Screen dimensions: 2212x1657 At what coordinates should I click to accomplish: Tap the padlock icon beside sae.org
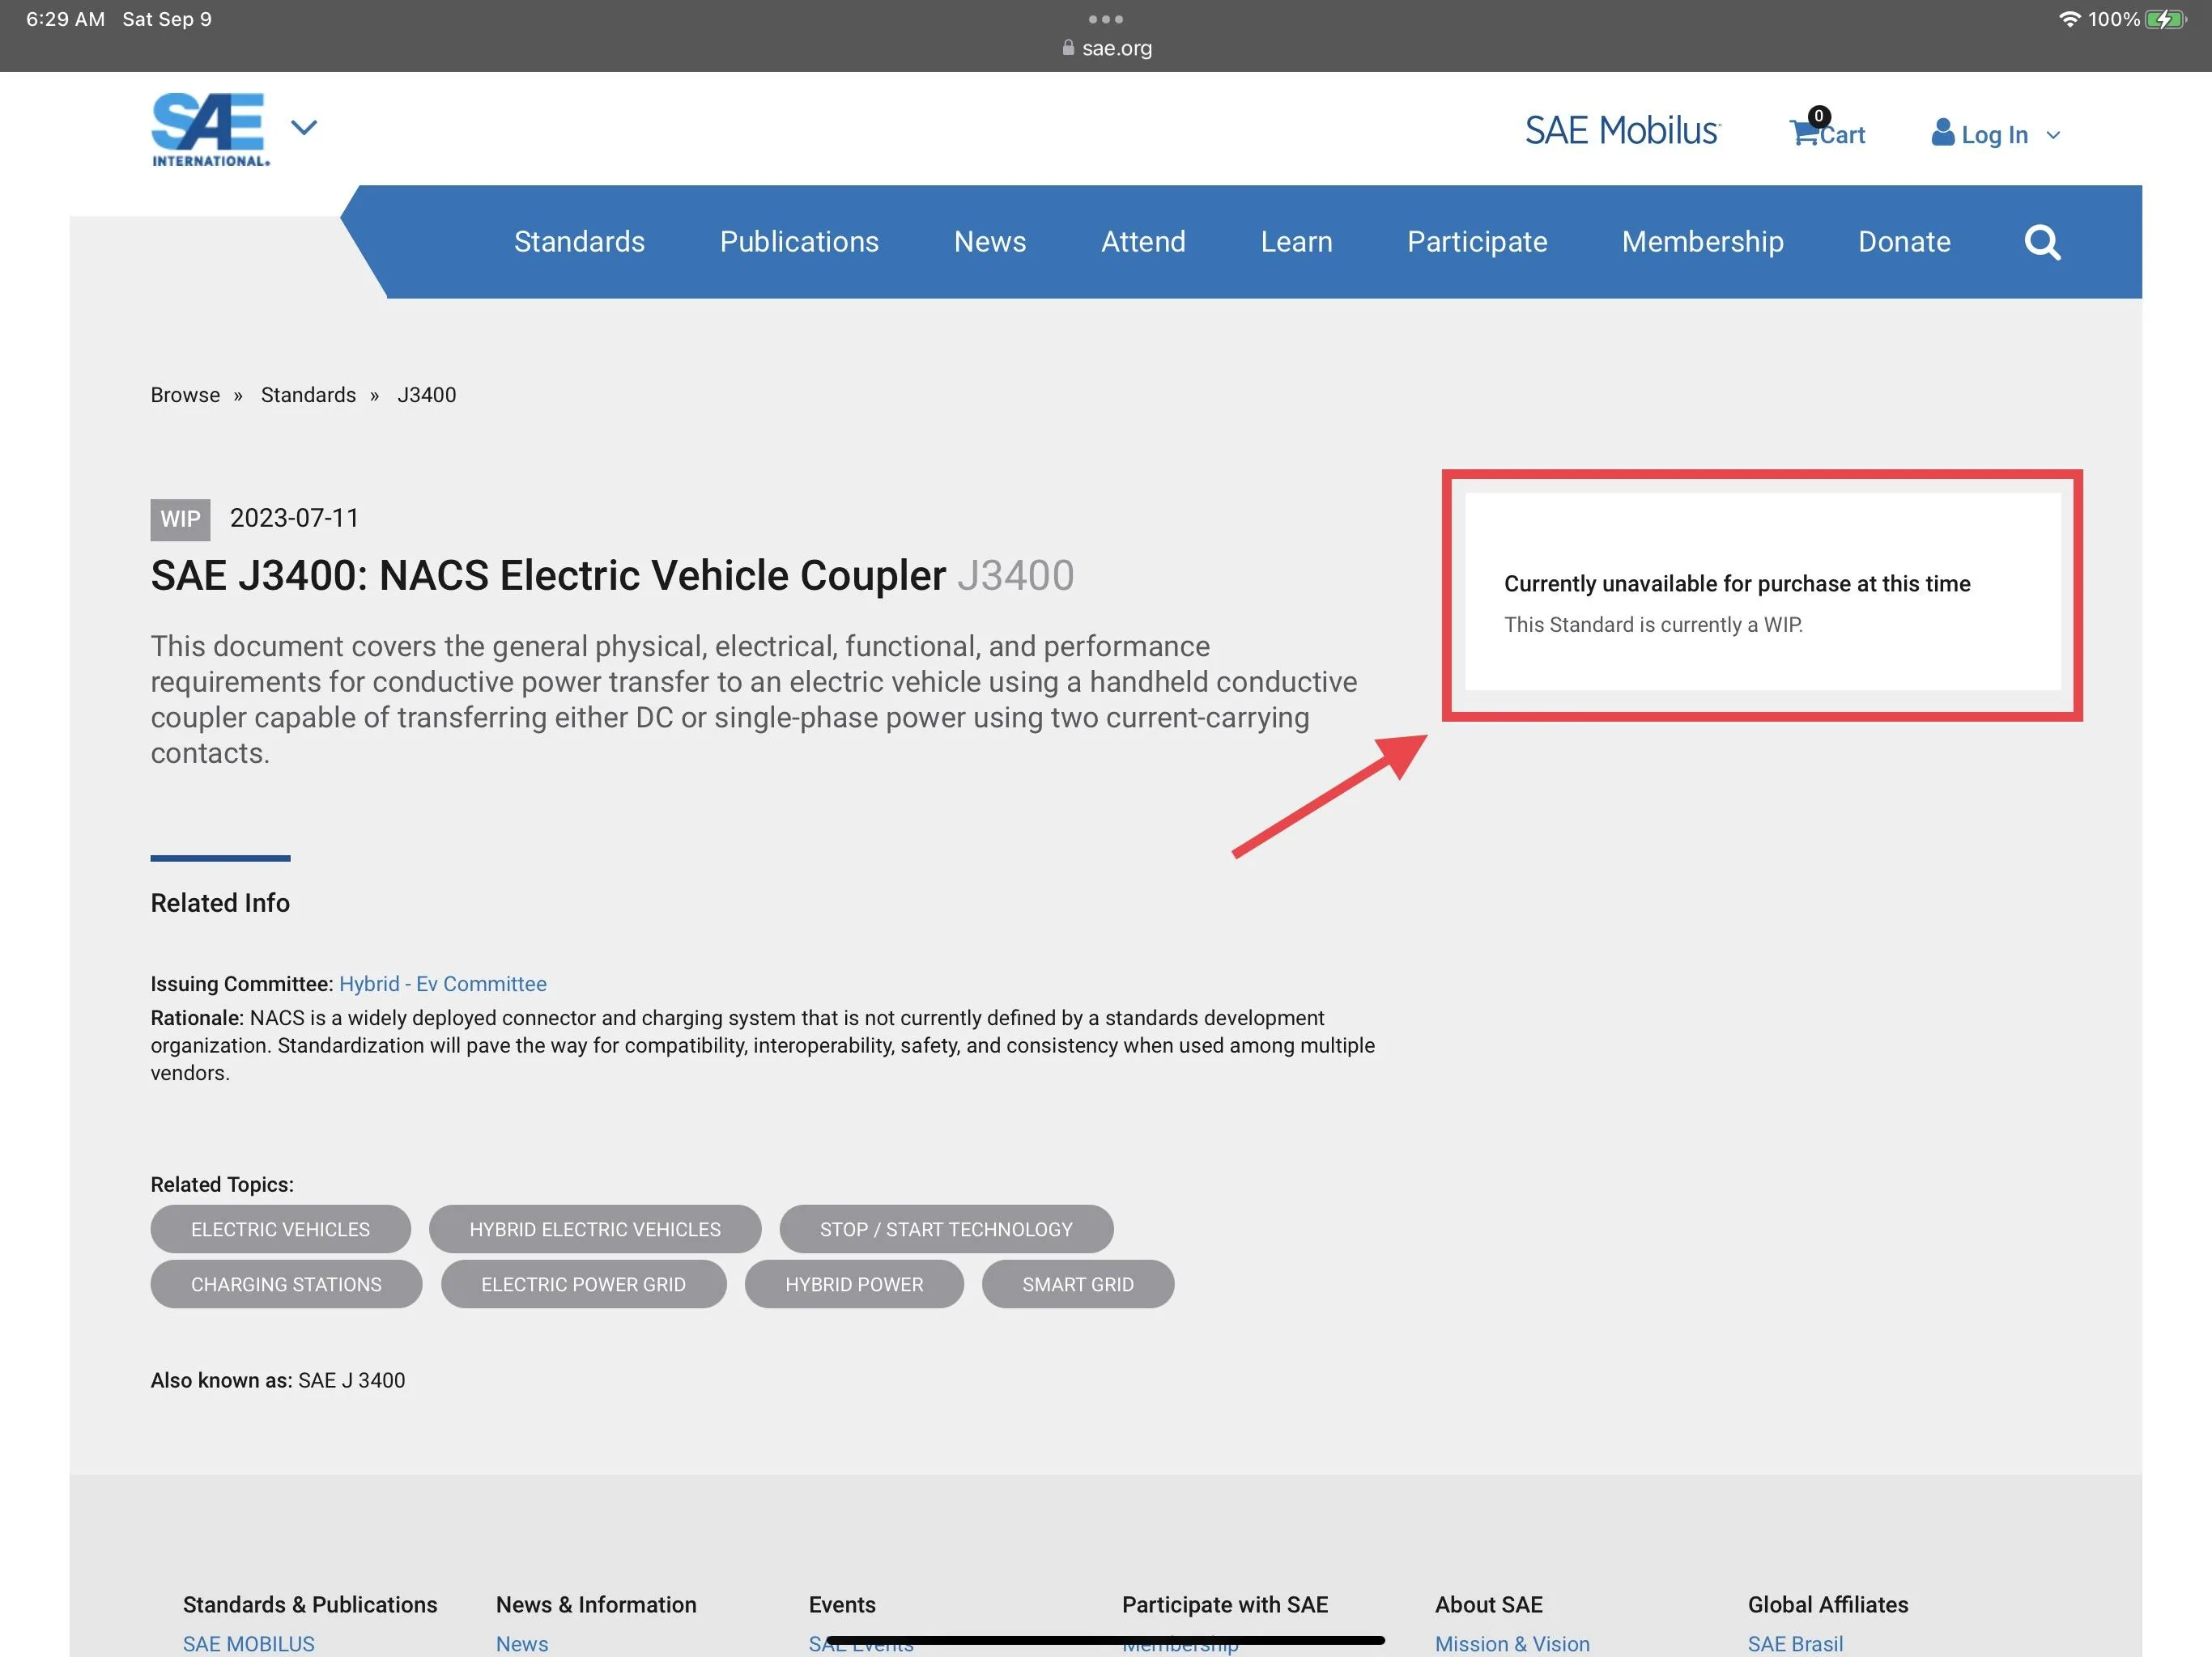pyautogui.click(x=1068, y=48)
